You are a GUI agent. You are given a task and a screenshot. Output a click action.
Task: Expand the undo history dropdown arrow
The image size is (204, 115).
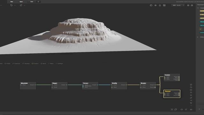(x=15, y=5)
